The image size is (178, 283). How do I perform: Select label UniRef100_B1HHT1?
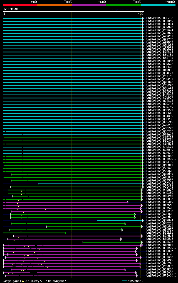click(x=160, y=245)
